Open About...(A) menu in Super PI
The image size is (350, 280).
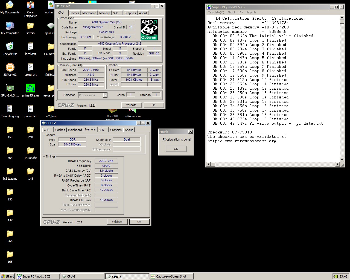click(235, 12)
